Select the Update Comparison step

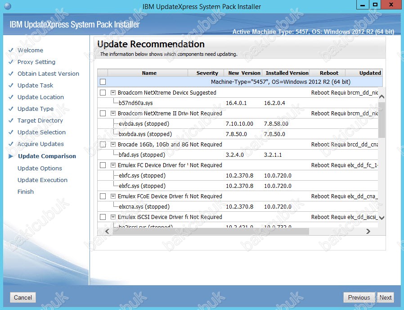(x=47, y=156)
